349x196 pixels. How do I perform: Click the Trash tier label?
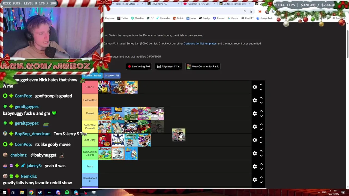(90, 167)
